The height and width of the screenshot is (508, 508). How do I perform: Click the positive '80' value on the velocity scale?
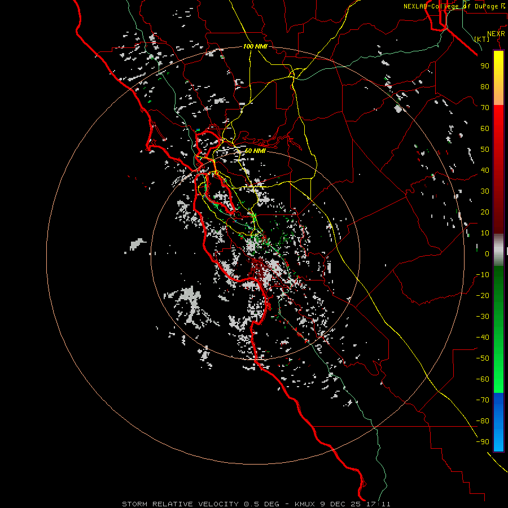485,86
